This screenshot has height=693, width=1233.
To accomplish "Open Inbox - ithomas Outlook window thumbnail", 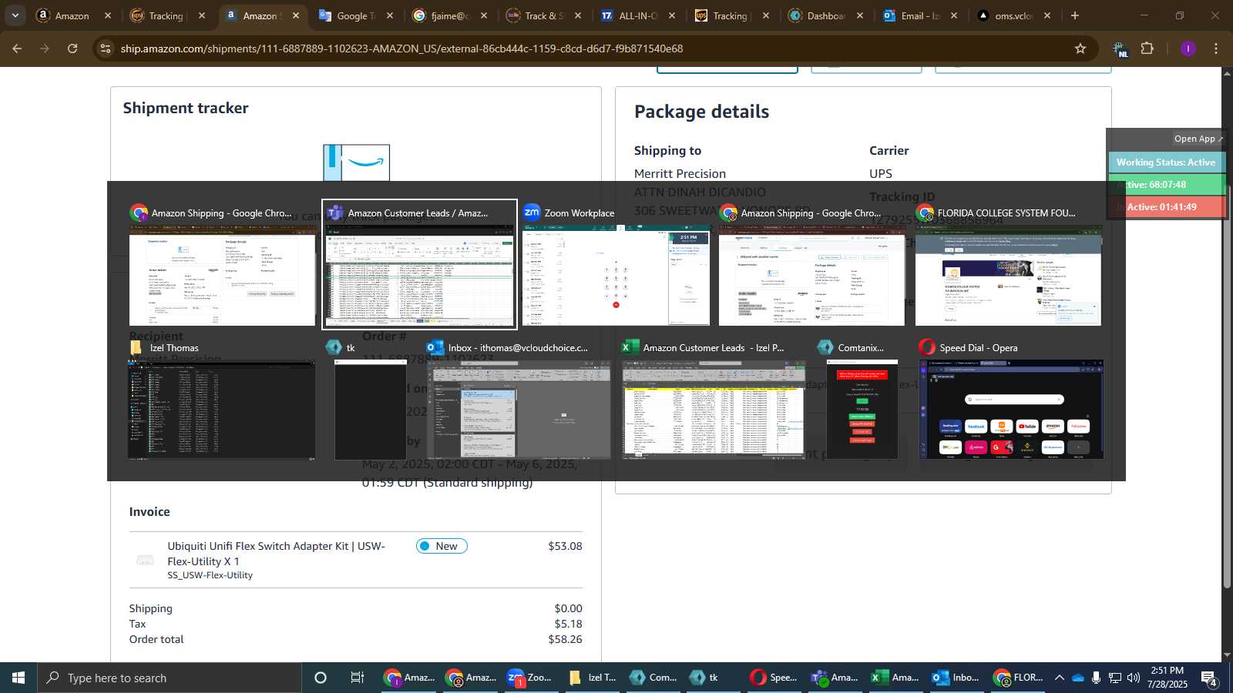I will (x=519, y=399).
